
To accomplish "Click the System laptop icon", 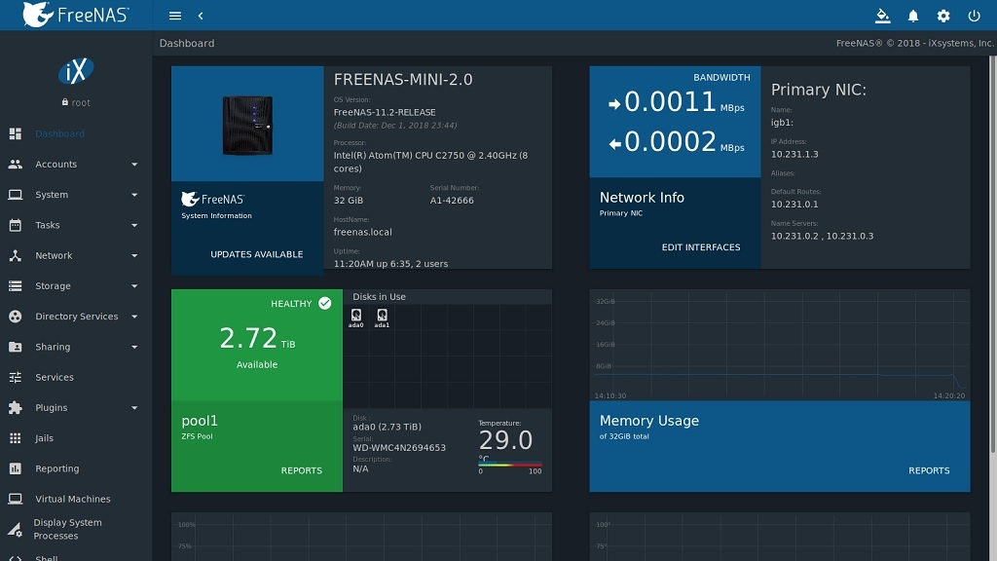I will pos(16,195).
